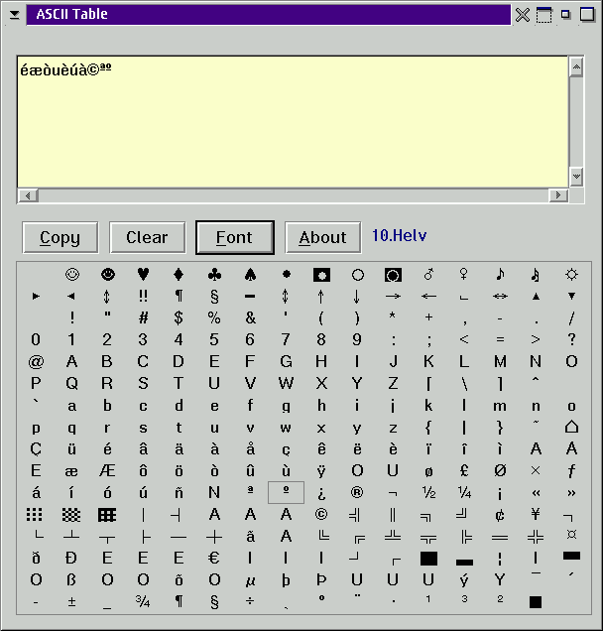The height and width of the screenshot is (631, 603).
Task: Select the left arrow character
Action: point(428,297)
